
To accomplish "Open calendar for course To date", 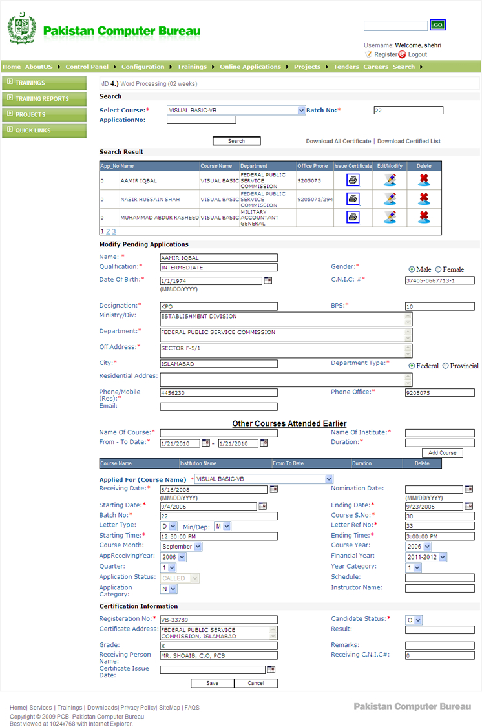I will coord(264,443).
